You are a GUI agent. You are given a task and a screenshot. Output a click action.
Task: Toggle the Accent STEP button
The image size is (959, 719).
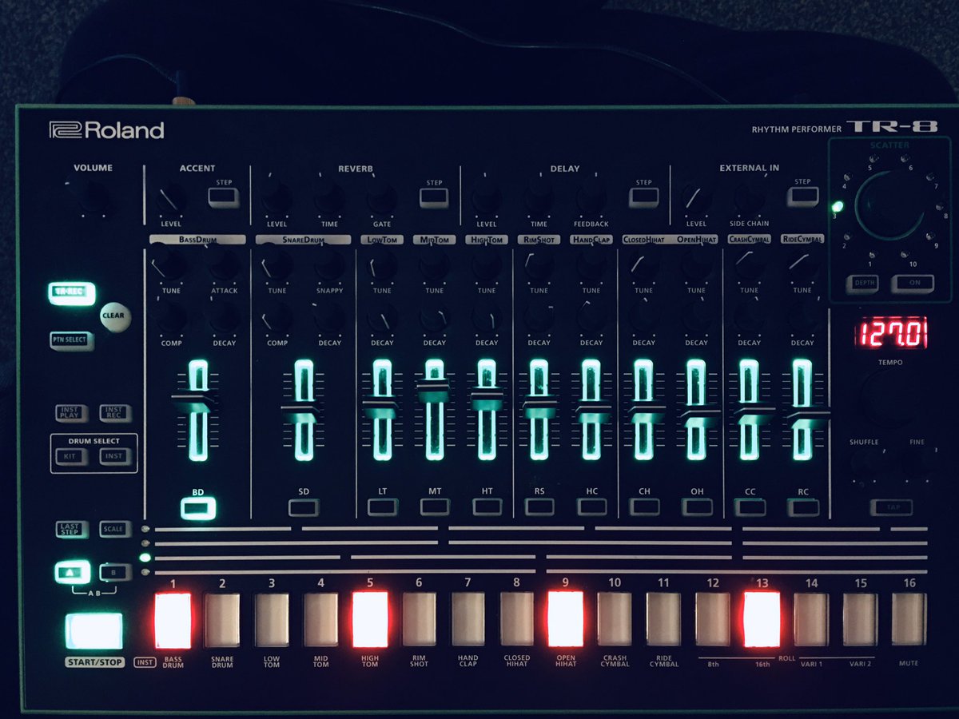[x=224, y=197]
